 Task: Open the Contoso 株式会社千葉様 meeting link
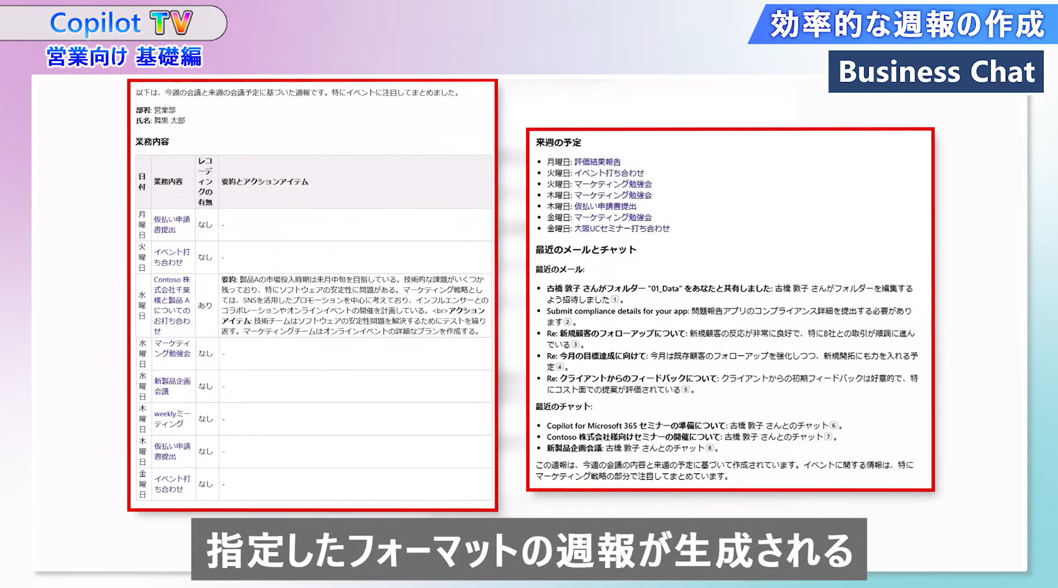coord(172,305)
